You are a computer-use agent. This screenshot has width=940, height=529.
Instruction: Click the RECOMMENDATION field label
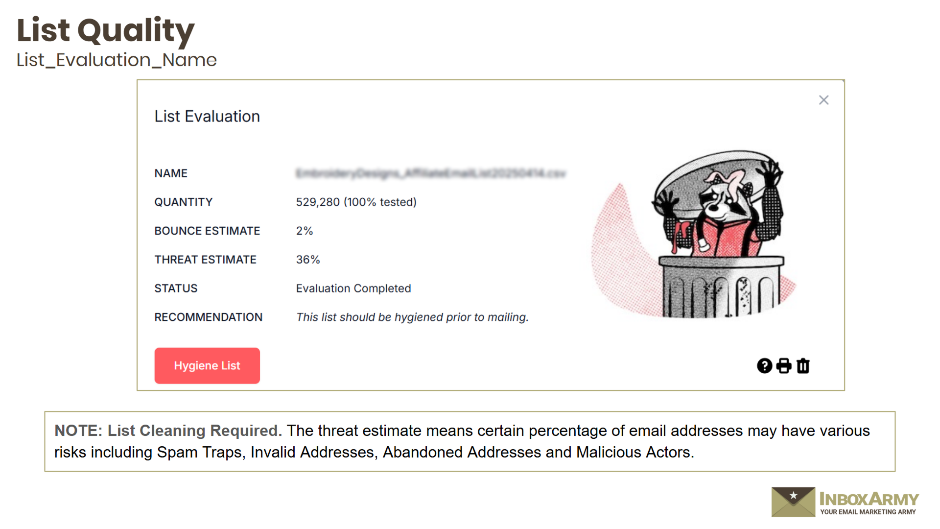click(209, 317)
